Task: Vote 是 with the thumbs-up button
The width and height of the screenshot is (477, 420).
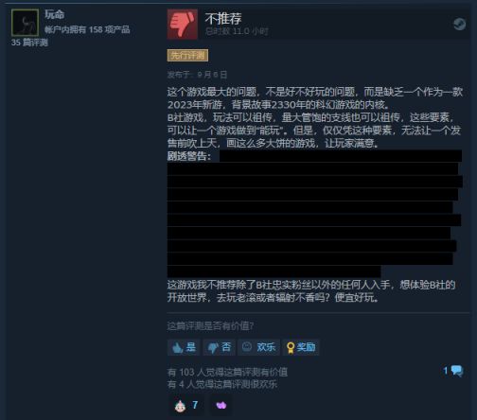Action: [x=184, y=347]
